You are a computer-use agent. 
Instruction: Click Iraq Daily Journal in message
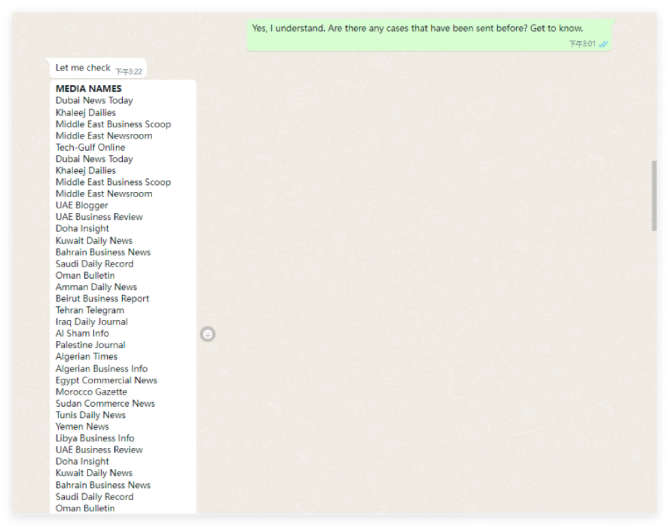tap(91, 321)
